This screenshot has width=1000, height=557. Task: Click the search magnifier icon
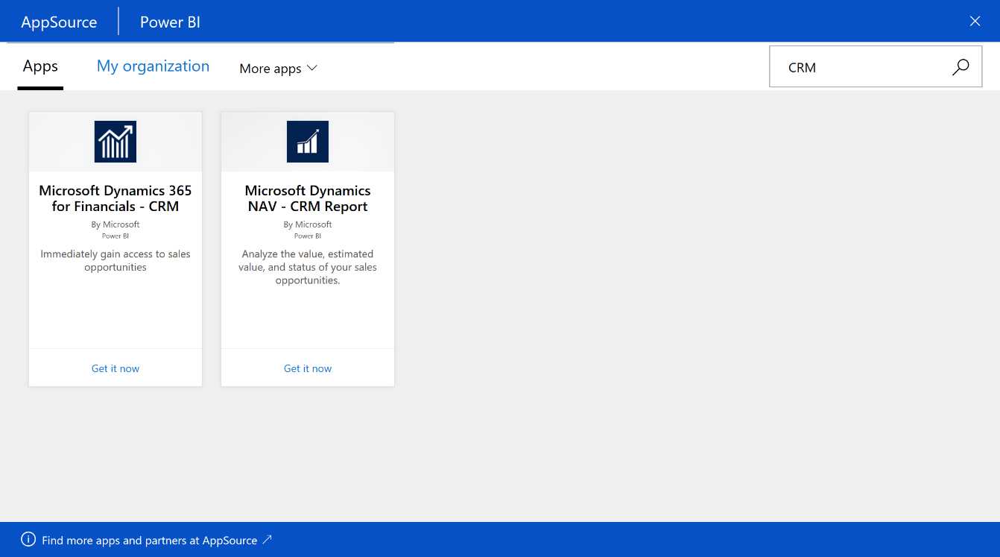961,67
